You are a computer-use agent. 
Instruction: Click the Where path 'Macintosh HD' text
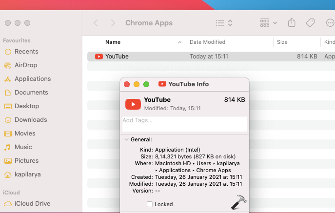pos(173,163)
